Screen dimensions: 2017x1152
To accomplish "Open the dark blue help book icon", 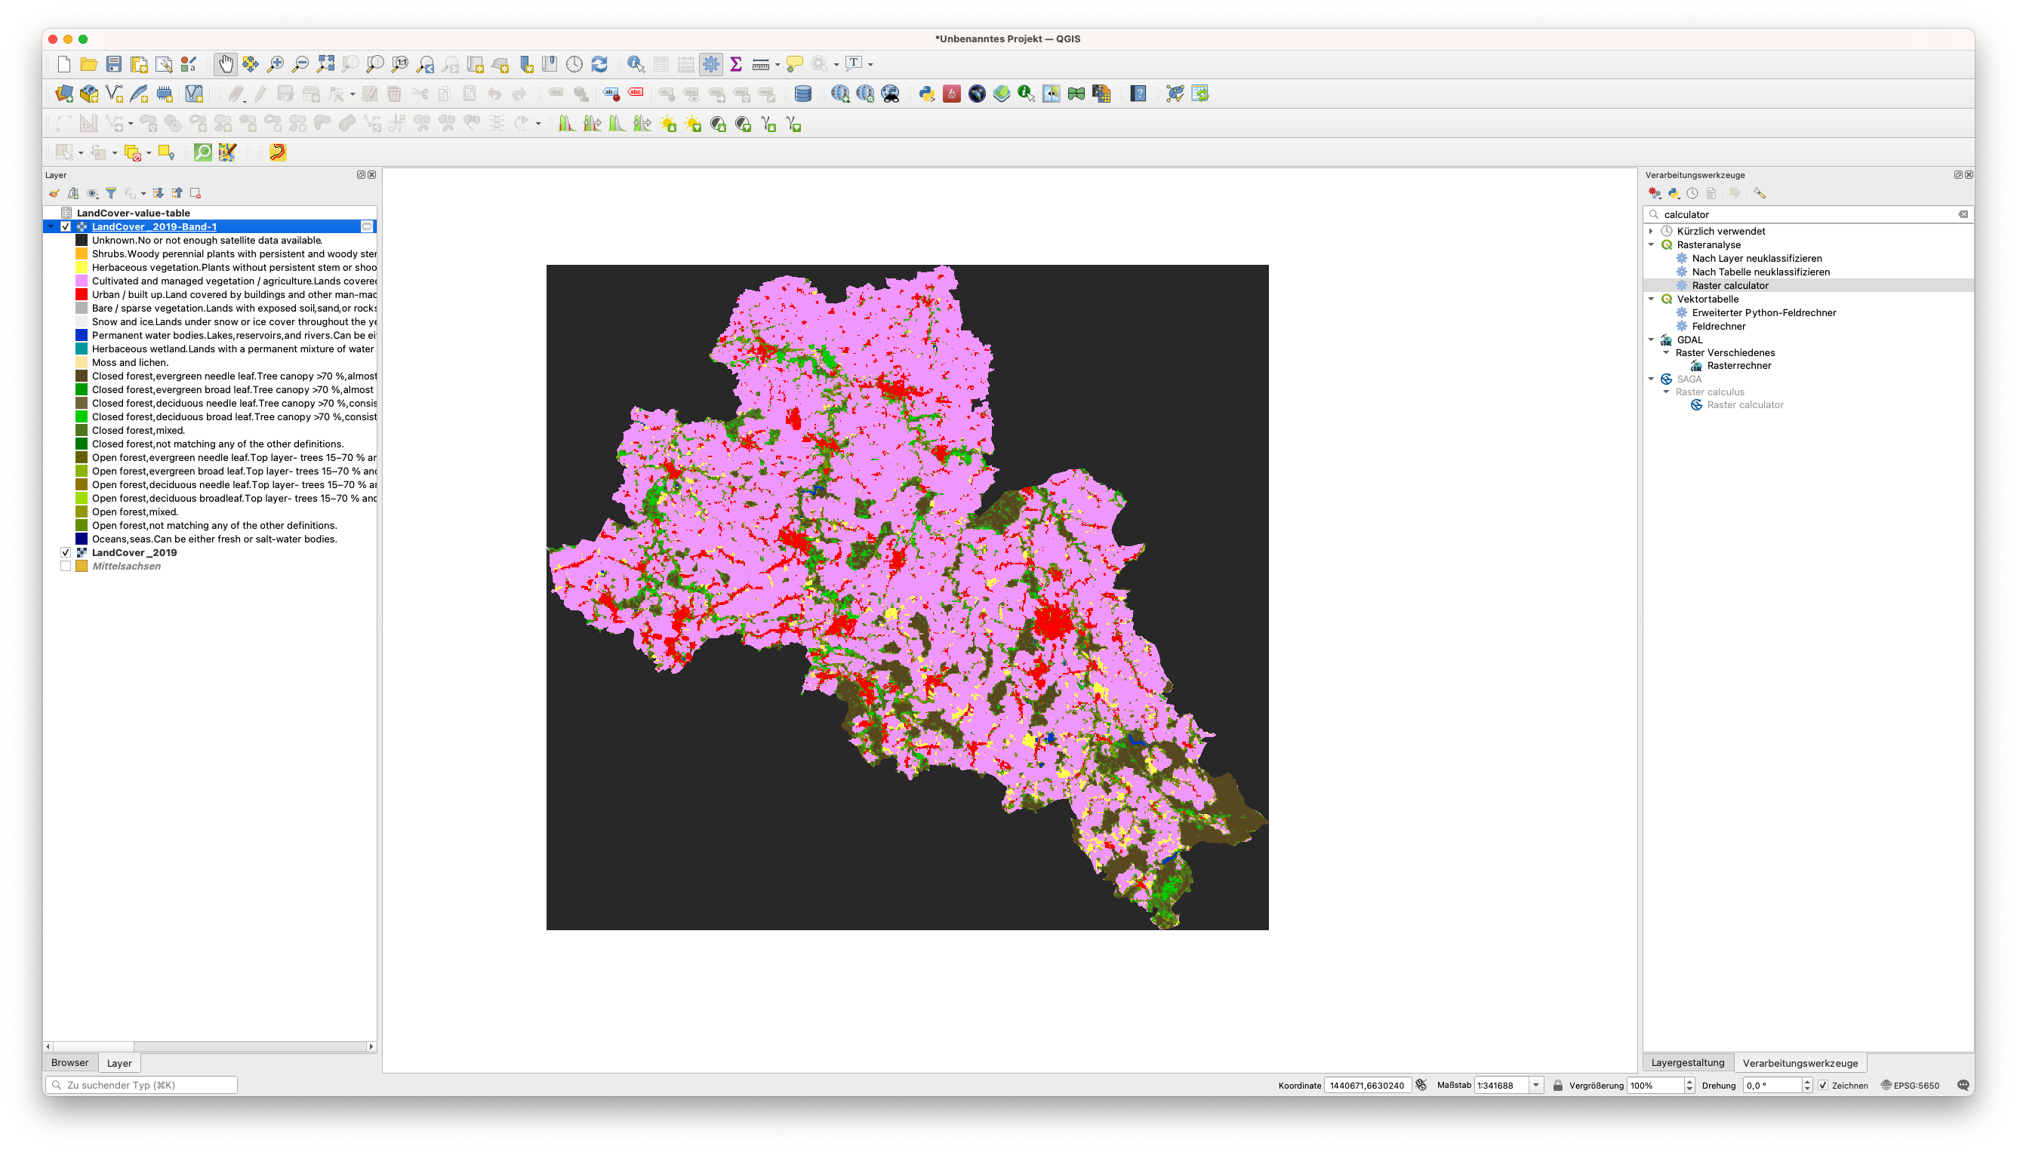I will [1138, 94].
